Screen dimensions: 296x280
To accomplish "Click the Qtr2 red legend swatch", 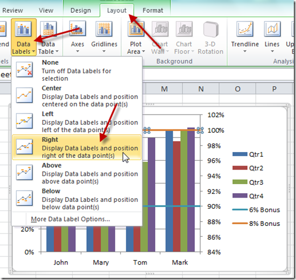I will (240, 168).
